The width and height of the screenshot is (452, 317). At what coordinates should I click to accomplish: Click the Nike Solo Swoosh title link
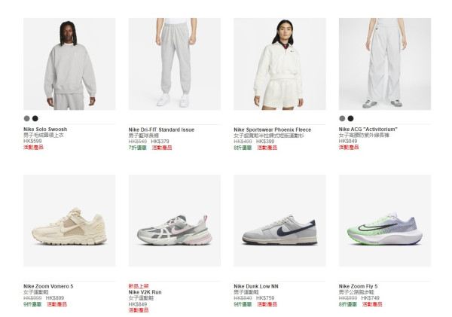coord(47,130)
